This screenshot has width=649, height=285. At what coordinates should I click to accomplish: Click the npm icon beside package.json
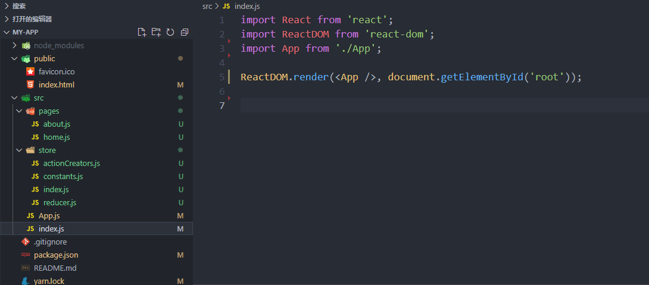[26, 255]
